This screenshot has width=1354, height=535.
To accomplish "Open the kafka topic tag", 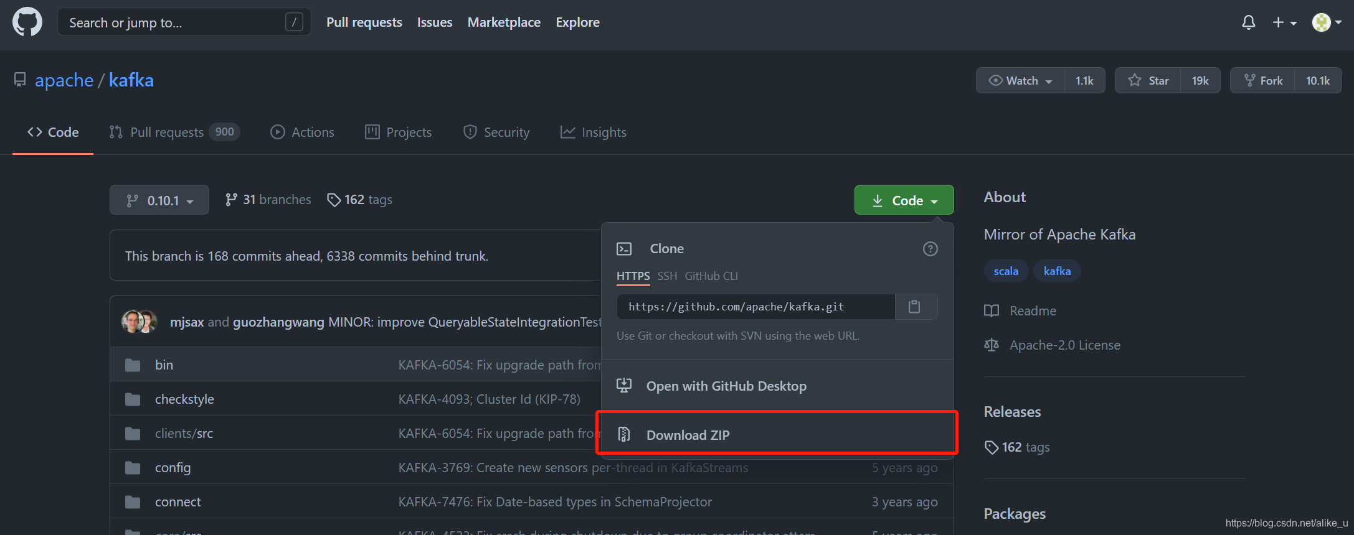I will point(1057,271).
